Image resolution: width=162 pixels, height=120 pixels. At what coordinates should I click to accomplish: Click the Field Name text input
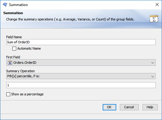81,42
